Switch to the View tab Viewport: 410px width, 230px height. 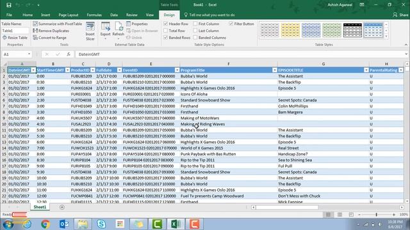pyautogui.click(x=149, y=15)
